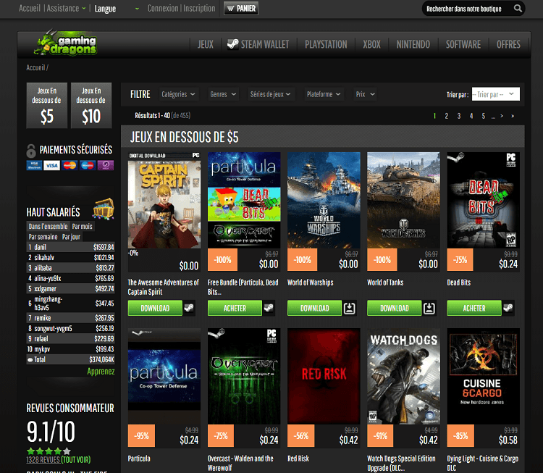Click the Accueil link in top bar
The height and width of the screenshot is (473, 543).
(x=30, y=8)
